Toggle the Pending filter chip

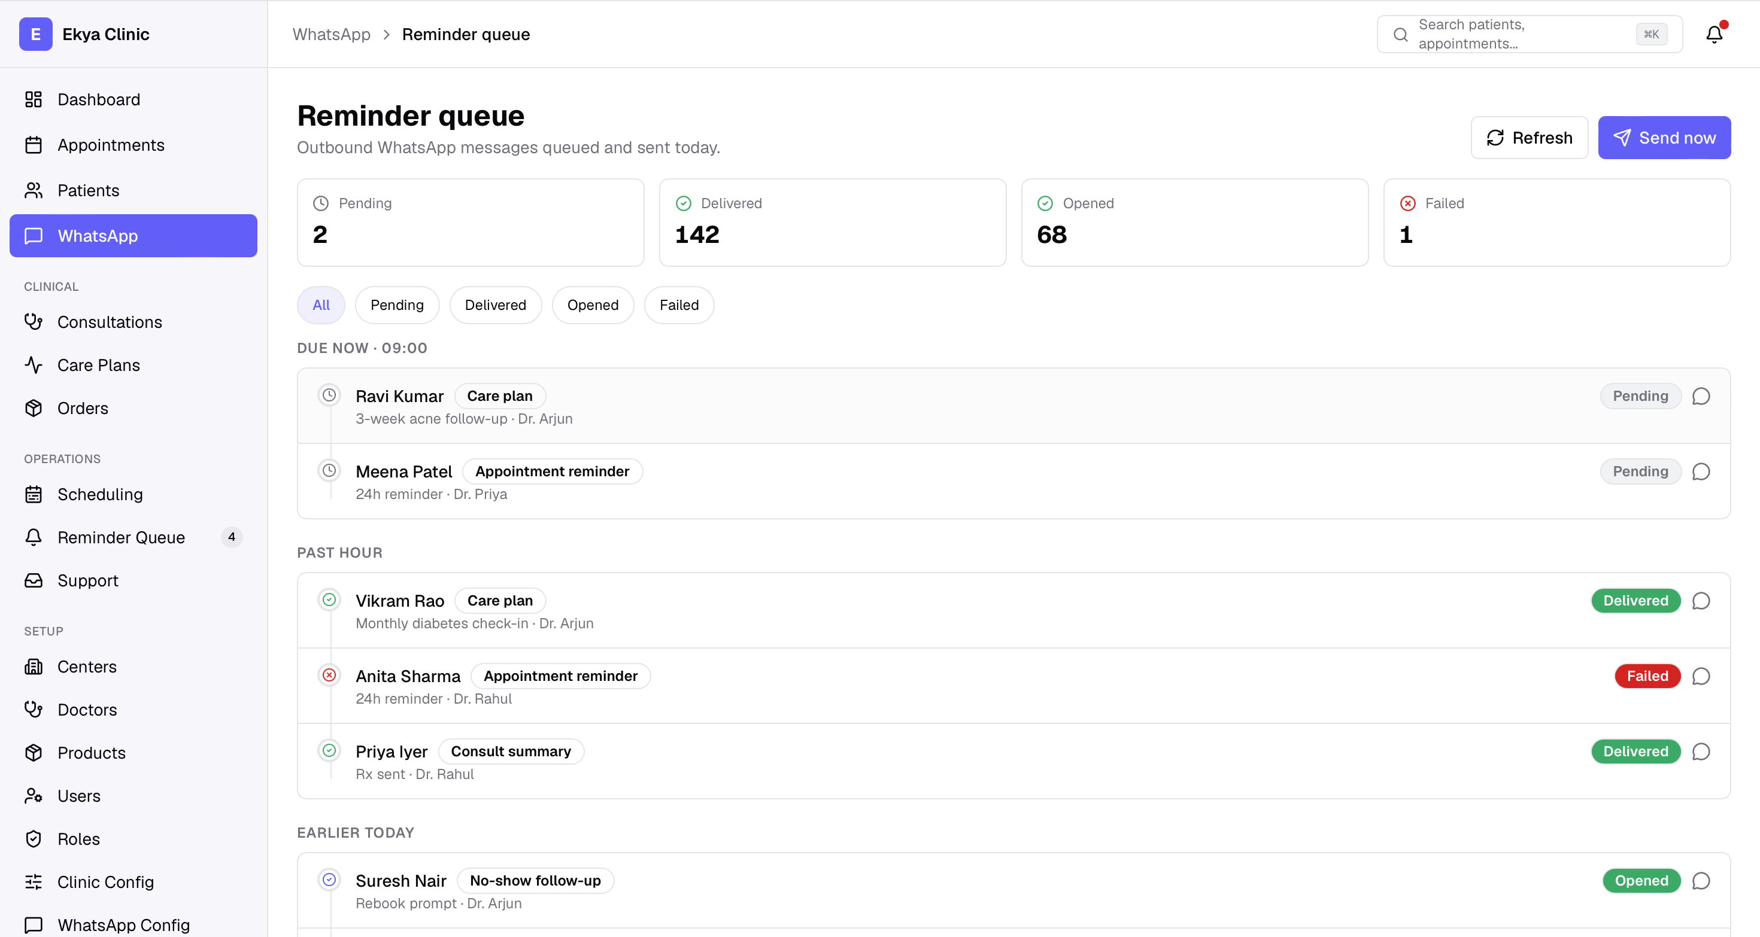click(397, 305)
